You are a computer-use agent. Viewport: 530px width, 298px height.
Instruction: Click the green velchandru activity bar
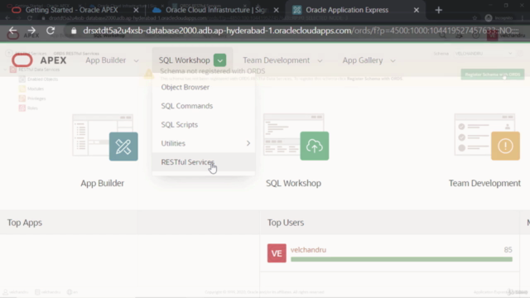[402, 259]
